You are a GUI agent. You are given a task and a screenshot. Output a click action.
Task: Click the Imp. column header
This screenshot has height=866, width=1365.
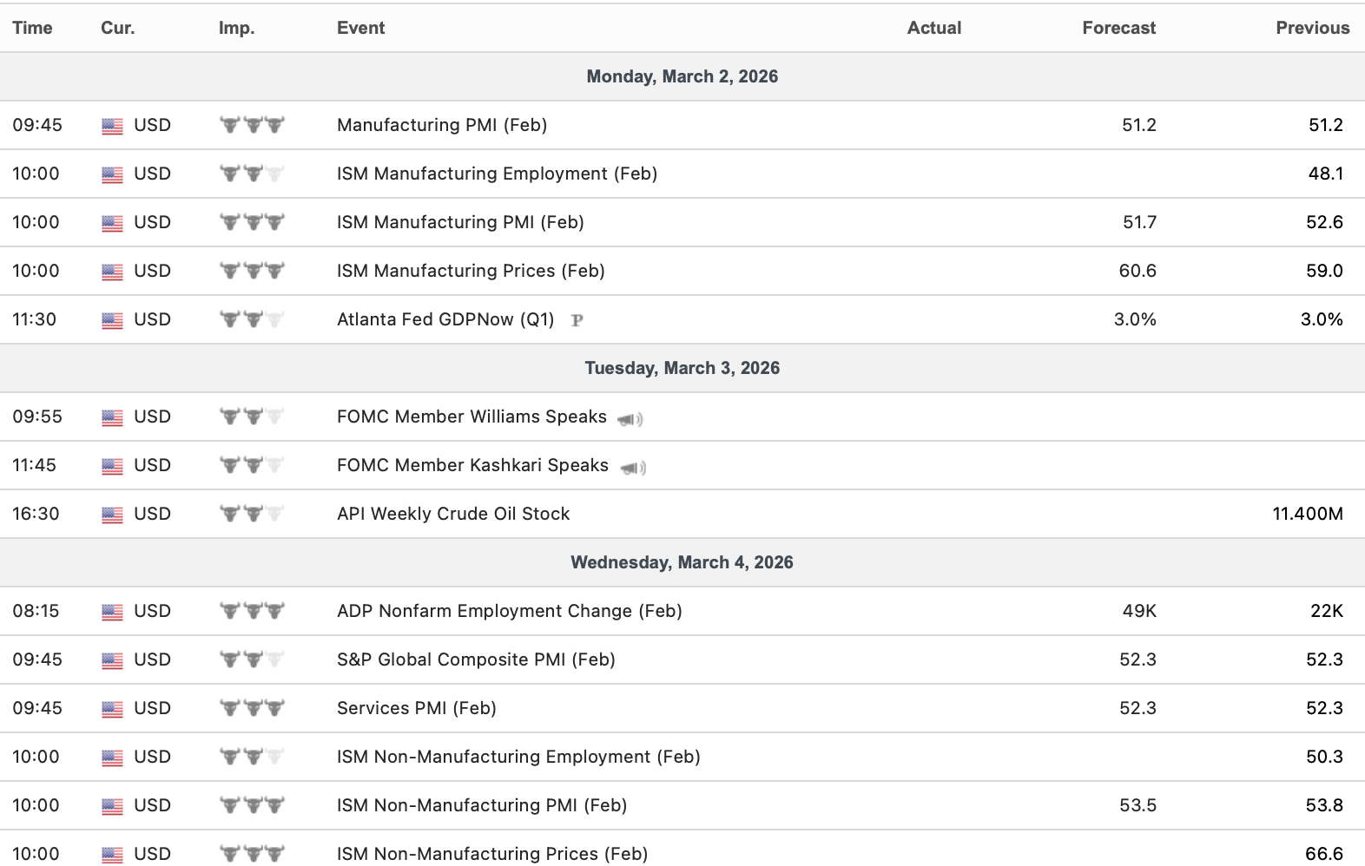click(236, 28)
